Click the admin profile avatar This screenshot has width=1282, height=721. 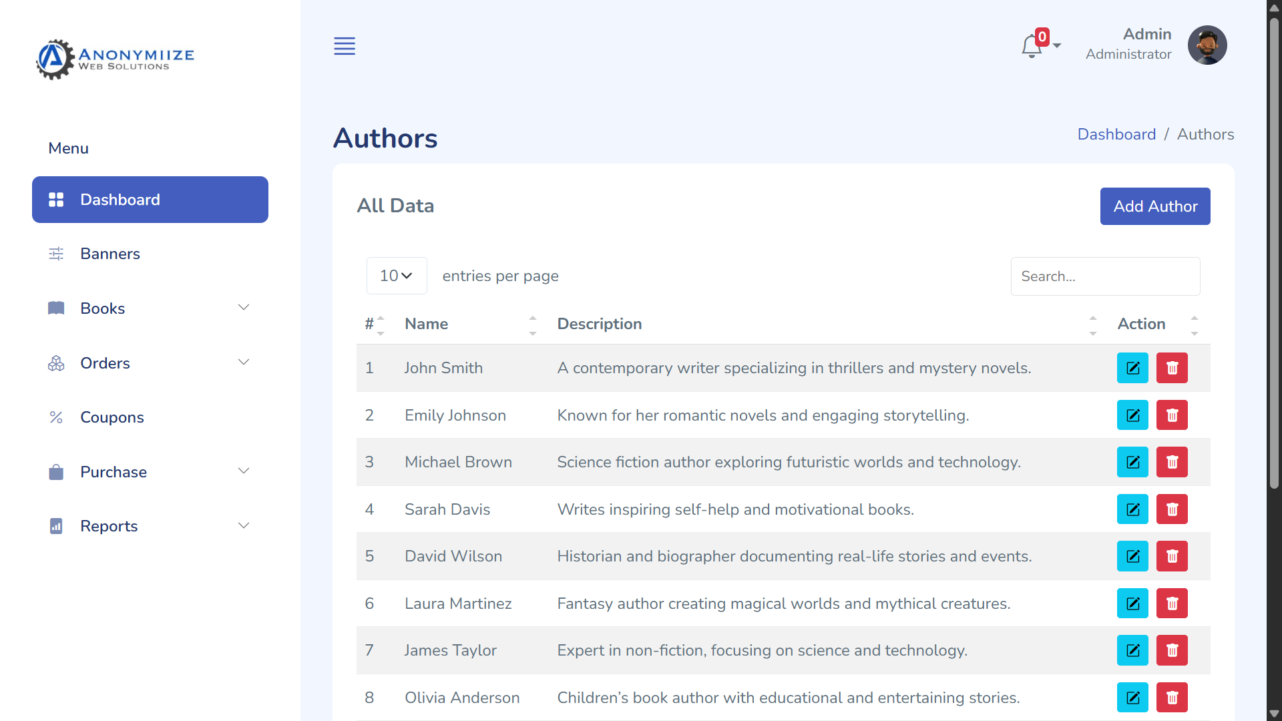pyautogui.click(x=1207, y=45)
